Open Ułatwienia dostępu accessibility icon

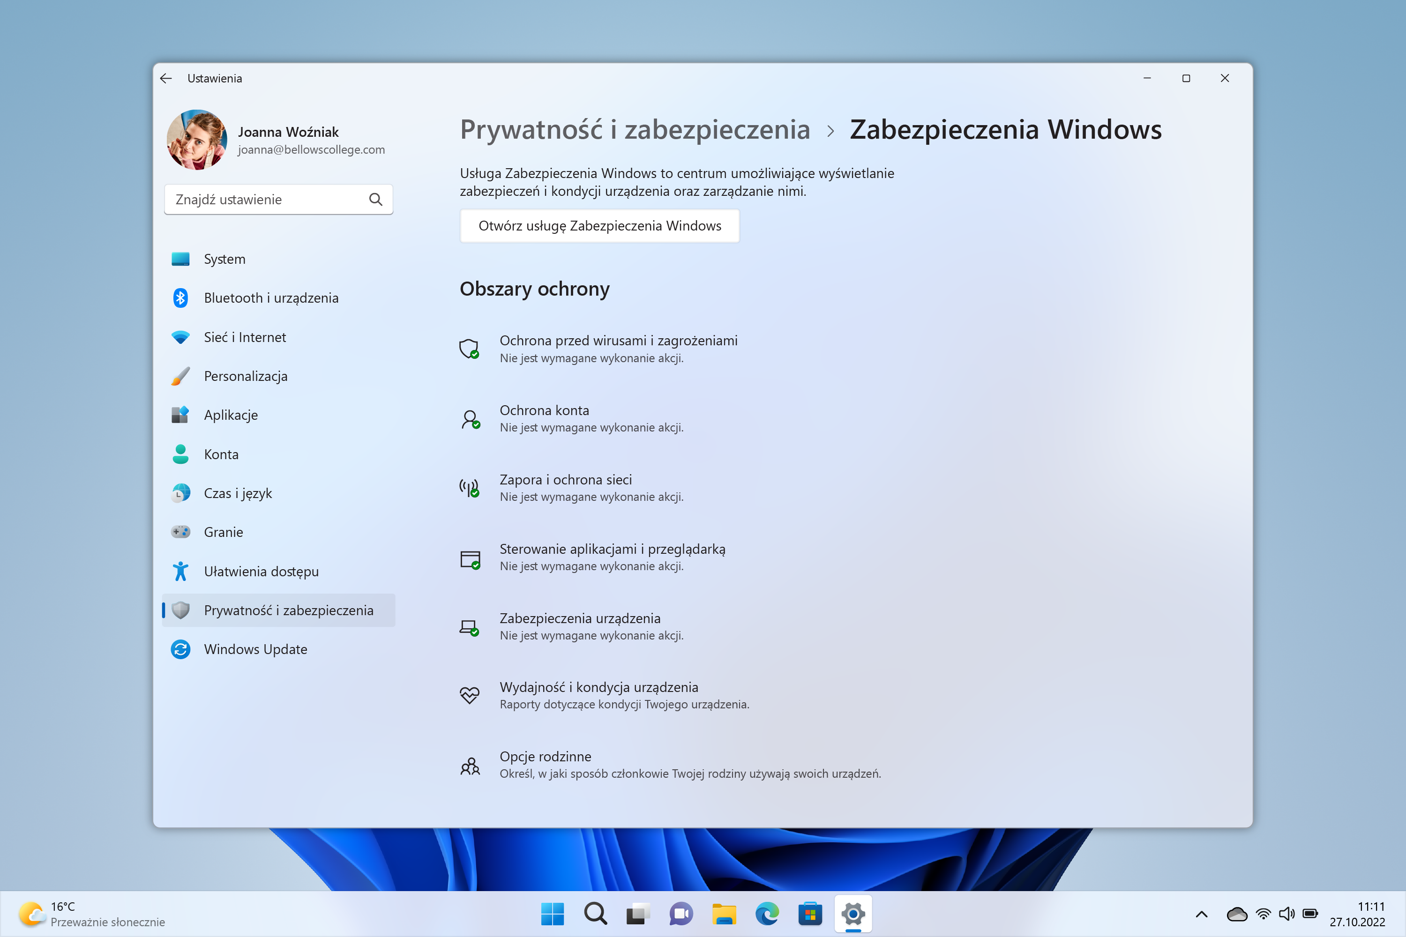tap(180, 571)
